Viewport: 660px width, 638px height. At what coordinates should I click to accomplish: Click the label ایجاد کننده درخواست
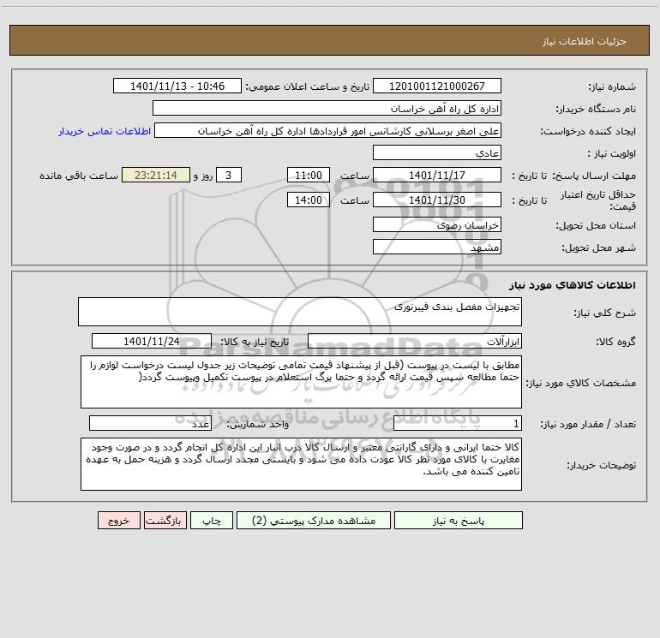click(x=588, y=132)
